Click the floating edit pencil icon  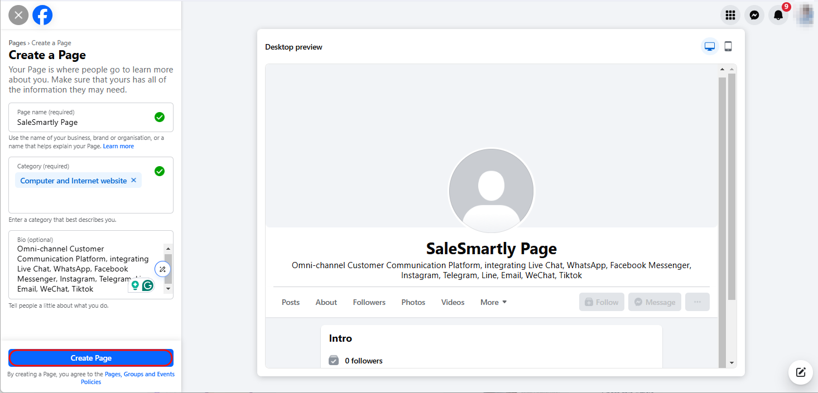click(800, 372)
